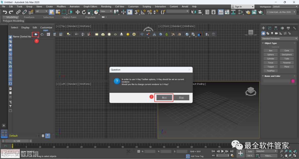Screen dimensions: 299x159
Task: Select the Lights category in Create panel
Action: (272, 33)
